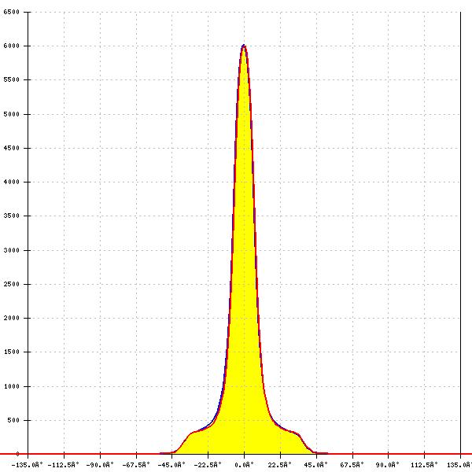This screenshot has width=472, height=472.
Task: Click the -112.5 x-axis label
Action: (x=63, y=465)
